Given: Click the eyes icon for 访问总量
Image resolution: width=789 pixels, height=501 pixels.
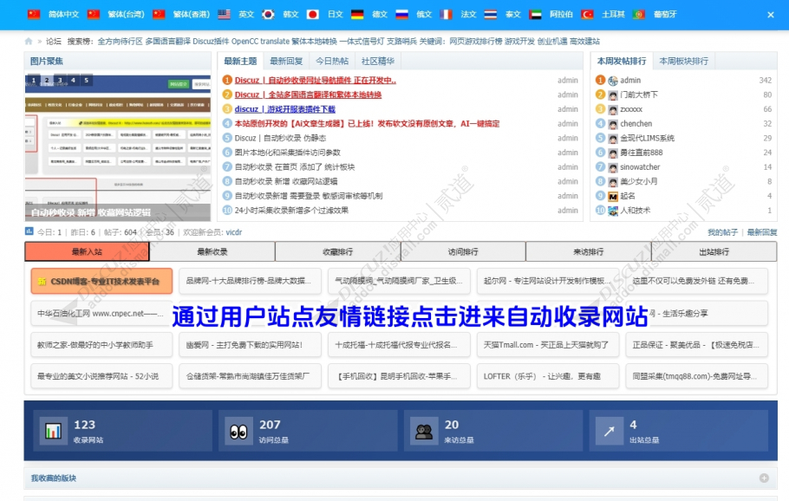Looking at the screenshot, I should coord(238,431).
